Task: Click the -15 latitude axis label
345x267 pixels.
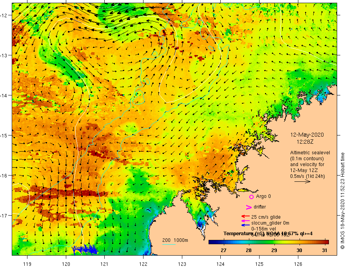Action: [4, 135]
